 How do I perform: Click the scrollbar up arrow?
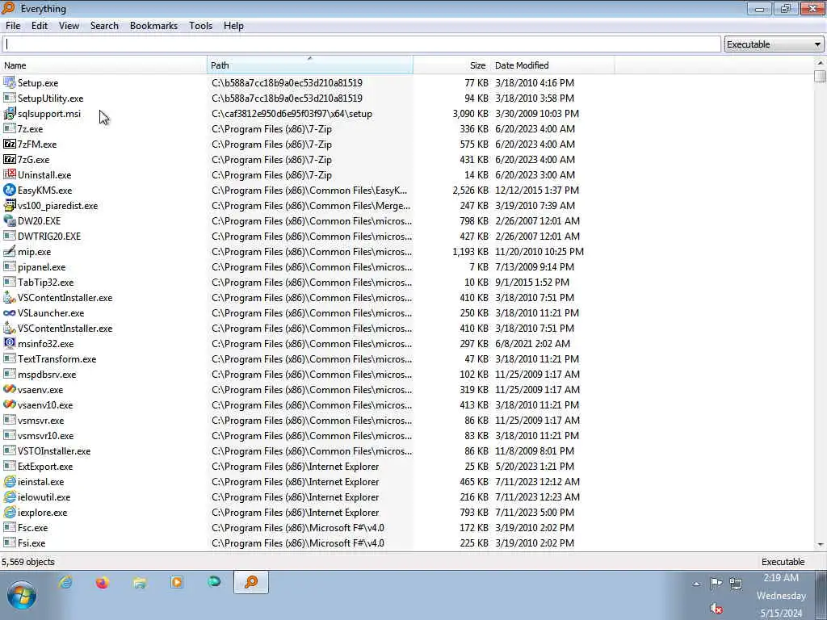pyautogui.click(x=821, y=63)
